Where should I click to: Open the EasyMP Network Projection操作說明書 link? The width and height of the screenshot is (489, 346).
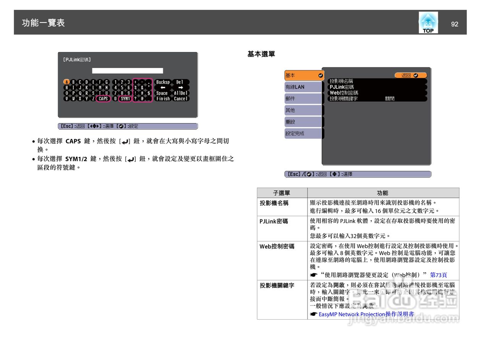[x=366, y=314]
